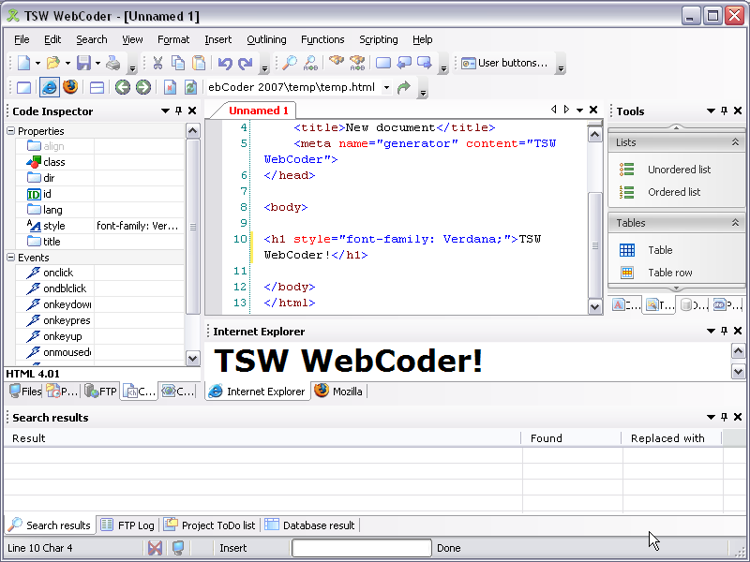Toggle the pin on Search results panel
The width and height of the screenshot is (750, 562).
point(724,417)
